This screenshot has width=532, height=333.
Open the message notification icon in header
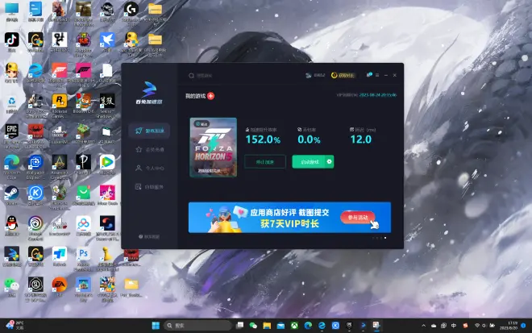pos(368,75)
